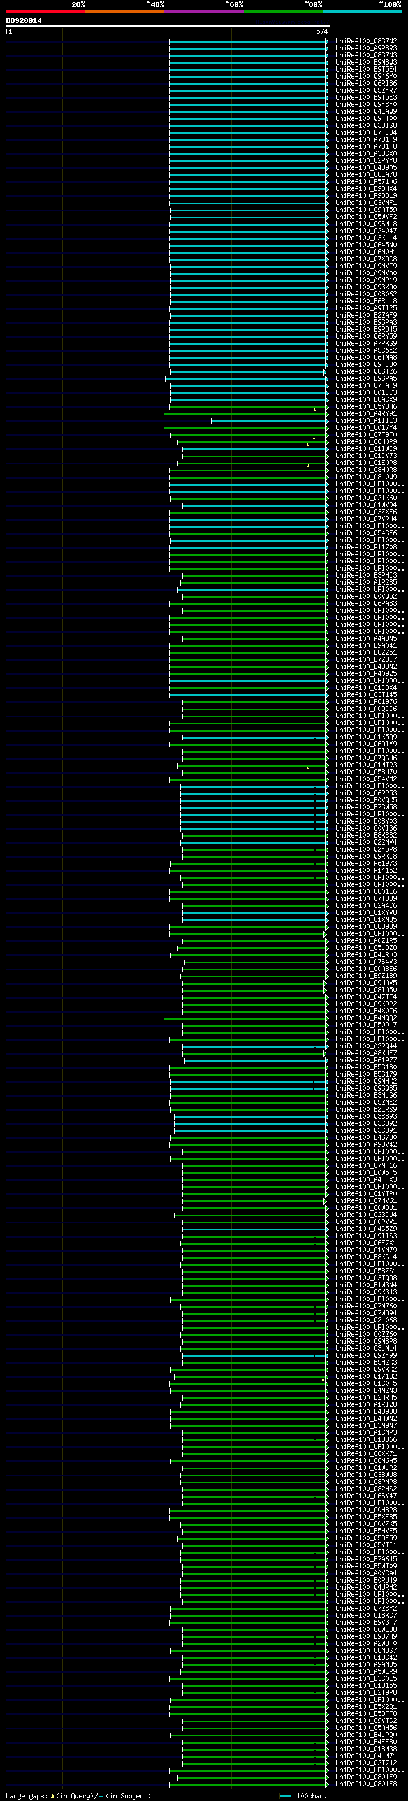408x1801 pixels.
Task: Click the white query length bar
Action: [168, 27]
